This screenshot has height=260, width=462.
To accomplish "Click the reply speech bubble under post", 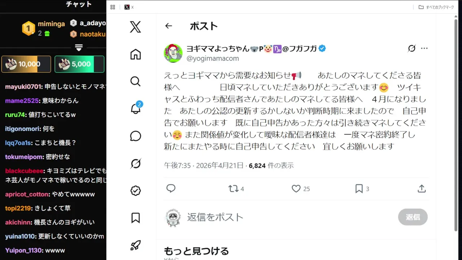I will [171, 188].
